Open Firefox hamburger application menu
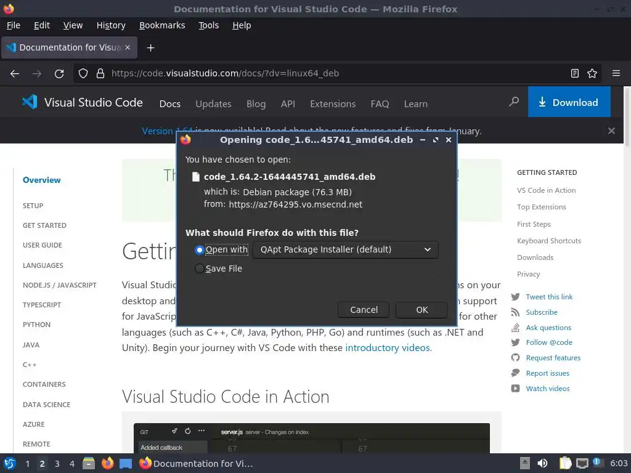Image resolution: width=631 pixels, height=473 pixels. pyautogui.click(x=616, y=73)
